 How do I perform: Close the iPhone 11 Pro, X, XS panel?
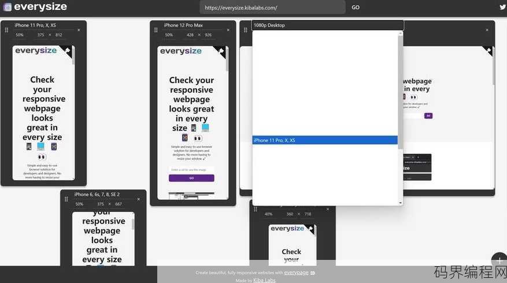[79, 30]
